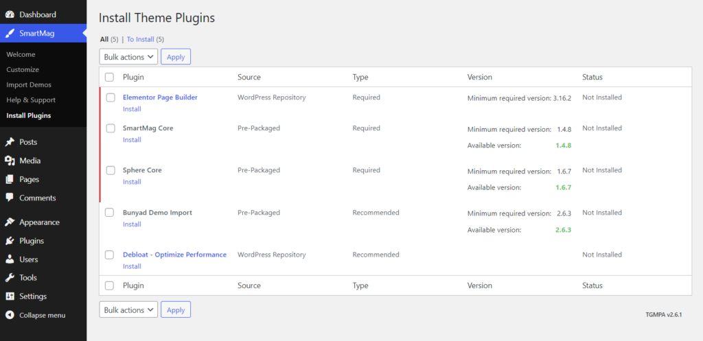Click Install under Bunyad Demo Import
Image resolution: width=703 pixels, height=341 pixels.
tap(132, 224)
